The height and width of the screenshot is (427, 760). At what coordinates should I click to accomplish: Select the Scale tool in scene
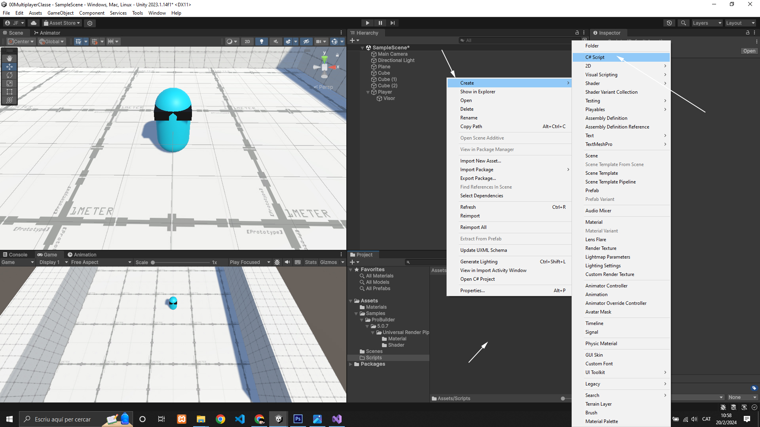(9, 83)
